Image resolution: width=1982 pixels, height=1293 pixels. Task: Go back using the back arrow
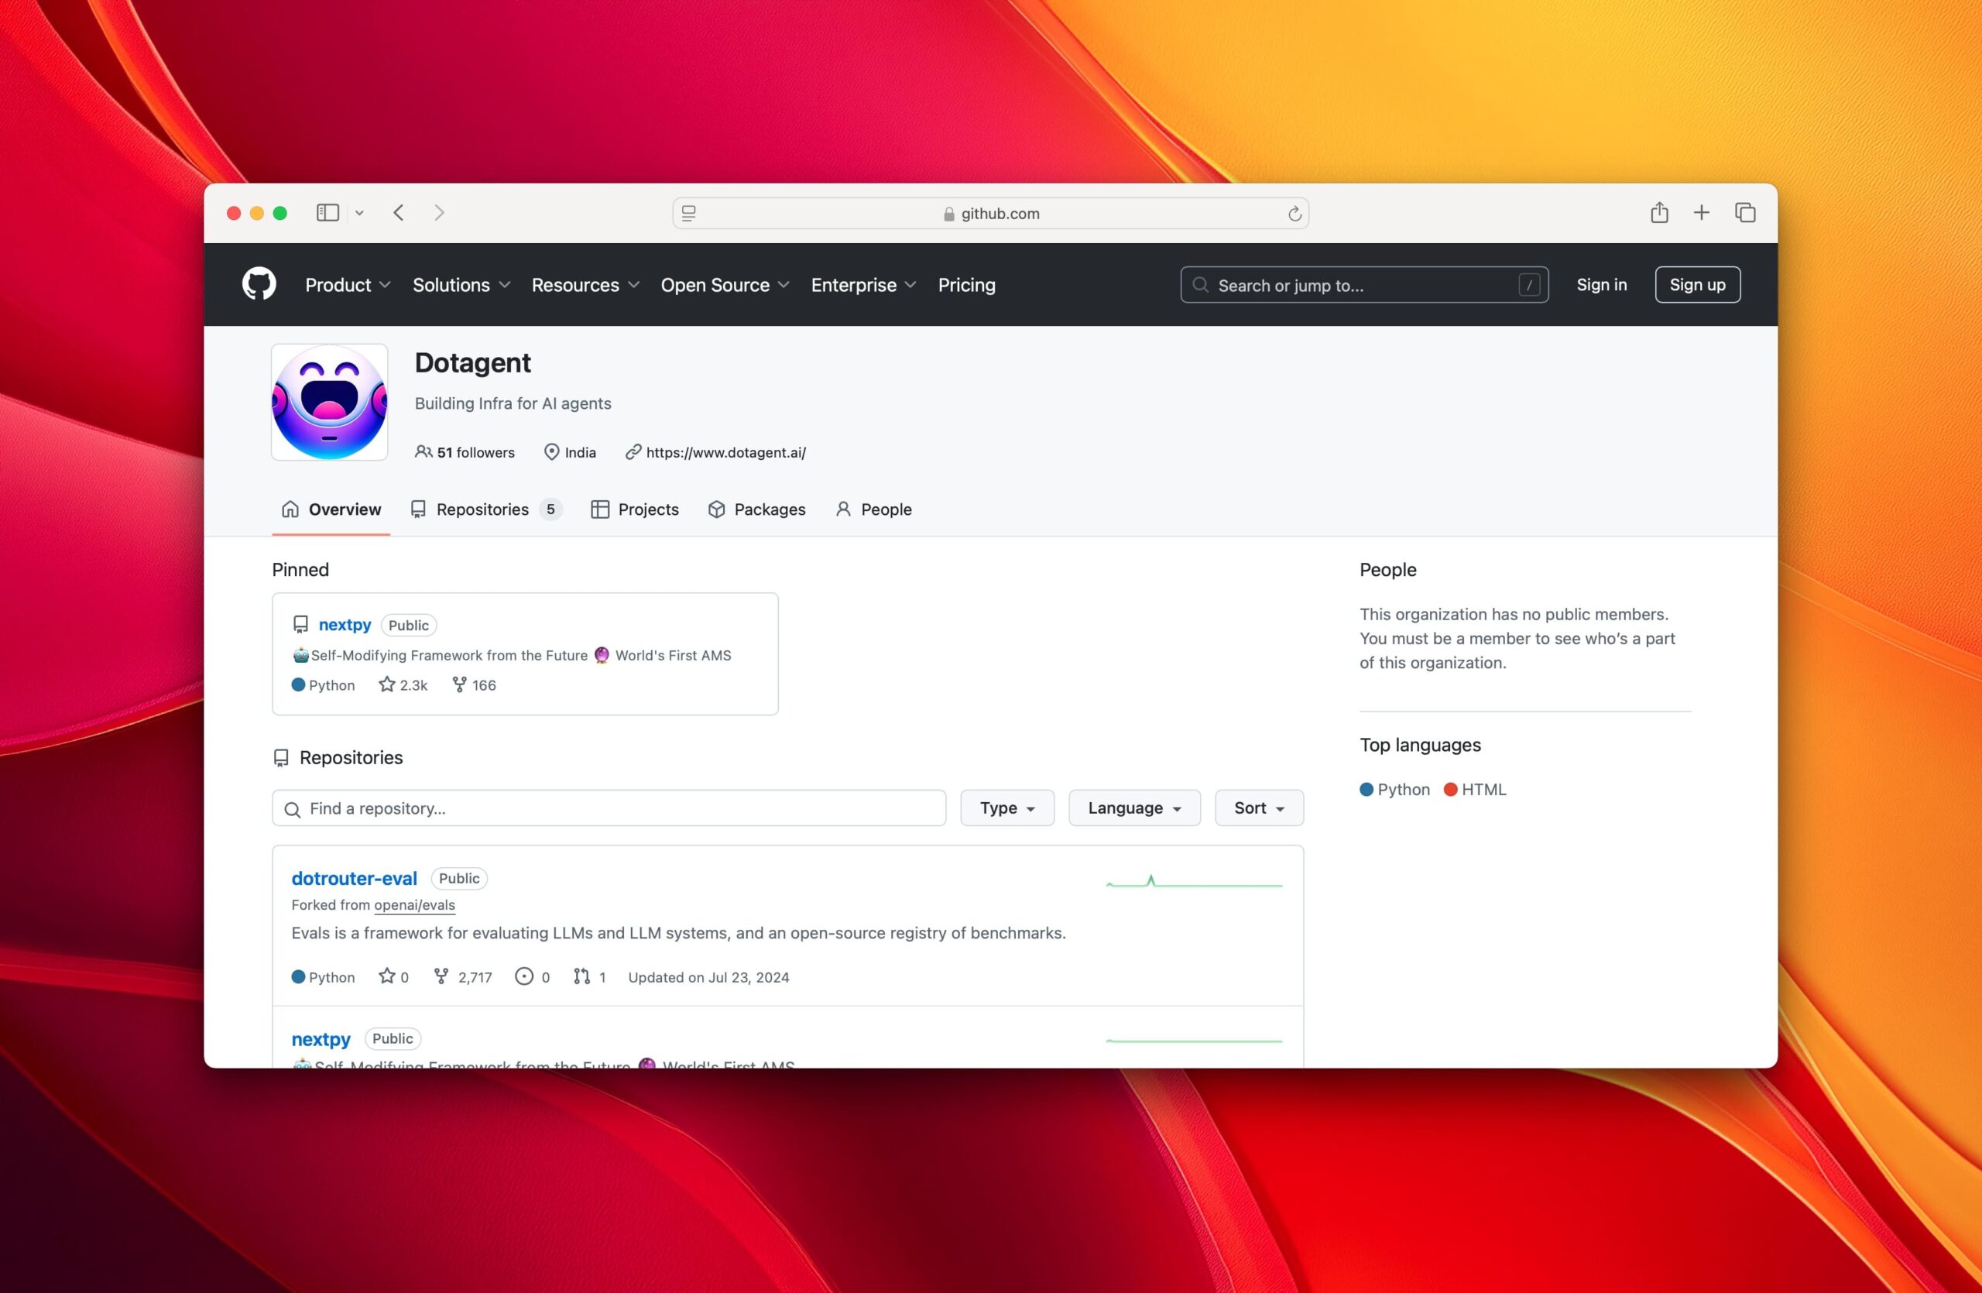click(399, 213)
